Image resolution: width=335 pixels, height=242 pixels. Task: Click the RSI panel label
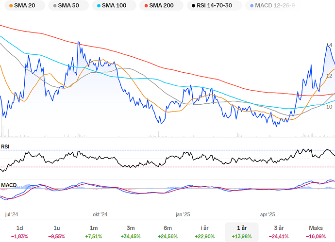pos(5,146)
